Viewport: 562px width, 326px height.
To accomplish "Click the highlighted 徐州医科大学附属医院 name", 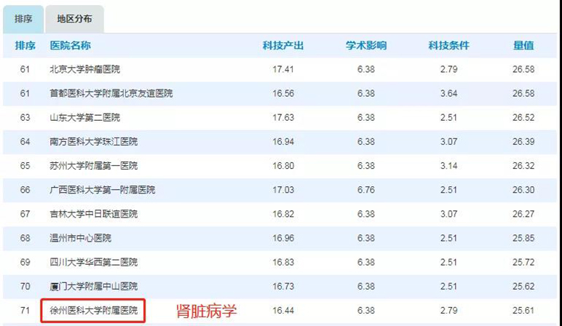I will (93, 311).
